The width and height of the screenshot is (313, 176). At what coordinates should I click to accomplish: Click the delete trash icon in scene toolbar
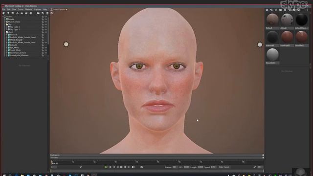pos(47,13)
